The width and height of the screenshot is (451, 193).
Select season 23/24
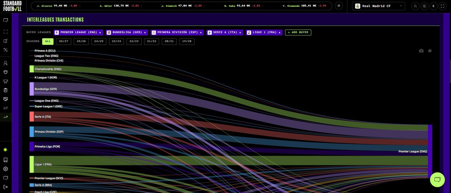(116, 41)
